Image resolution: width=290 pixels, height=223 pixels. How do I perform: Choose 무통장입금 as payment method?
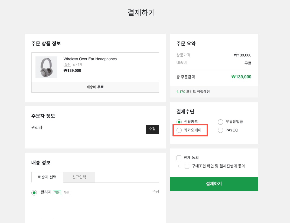pos(220,122)
